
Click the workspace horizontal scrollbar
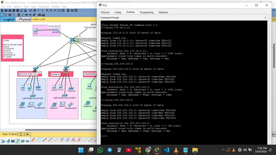61,130
